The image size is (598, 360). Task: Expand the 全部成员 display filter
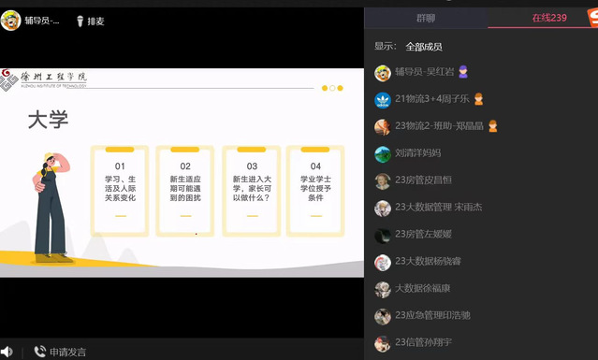424,47
